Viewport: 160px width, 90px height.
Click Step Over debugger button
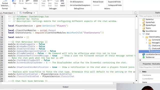[x=50, y=3]
